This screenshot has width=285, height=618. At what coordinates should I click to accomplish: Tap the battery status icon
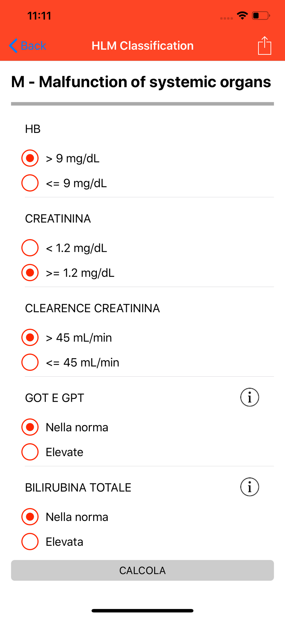[261, 15]
